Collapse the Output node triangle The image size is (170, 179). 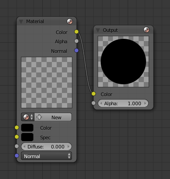pyautogui.click(x=98, y=30)
